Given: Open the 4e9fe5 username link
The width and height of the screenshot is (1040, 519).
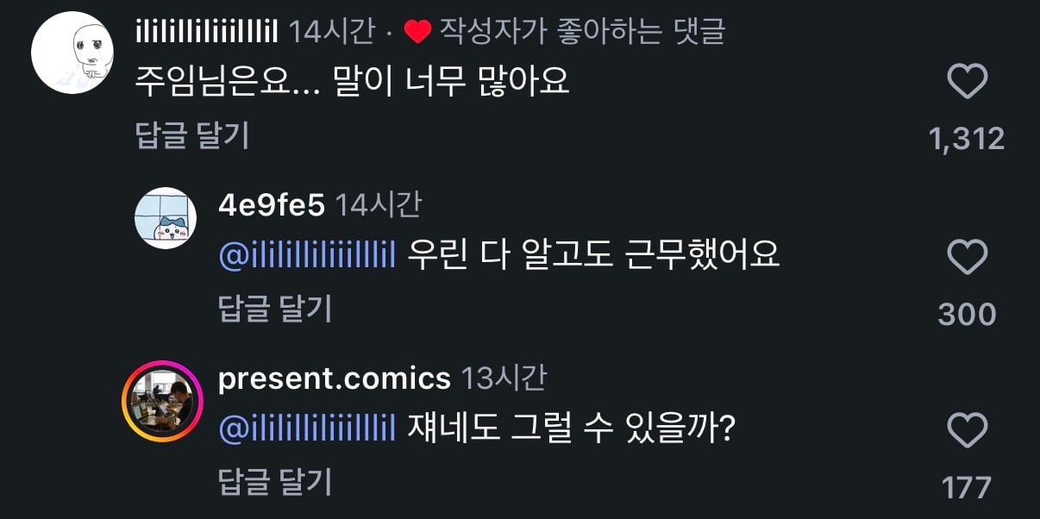Looking at the screenshot, I should pyautogui.click(x=272, y=205).
